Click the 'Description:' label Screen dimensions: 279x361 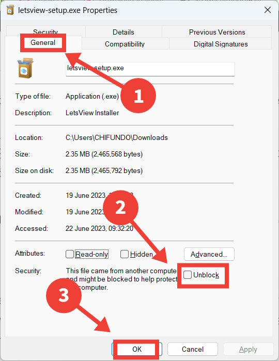click(x=34, y=113)
